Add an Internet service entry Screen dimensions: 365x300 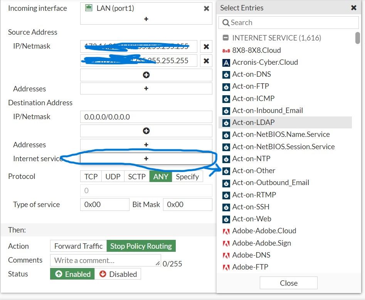pyautogui.click(x=146, y=158)
